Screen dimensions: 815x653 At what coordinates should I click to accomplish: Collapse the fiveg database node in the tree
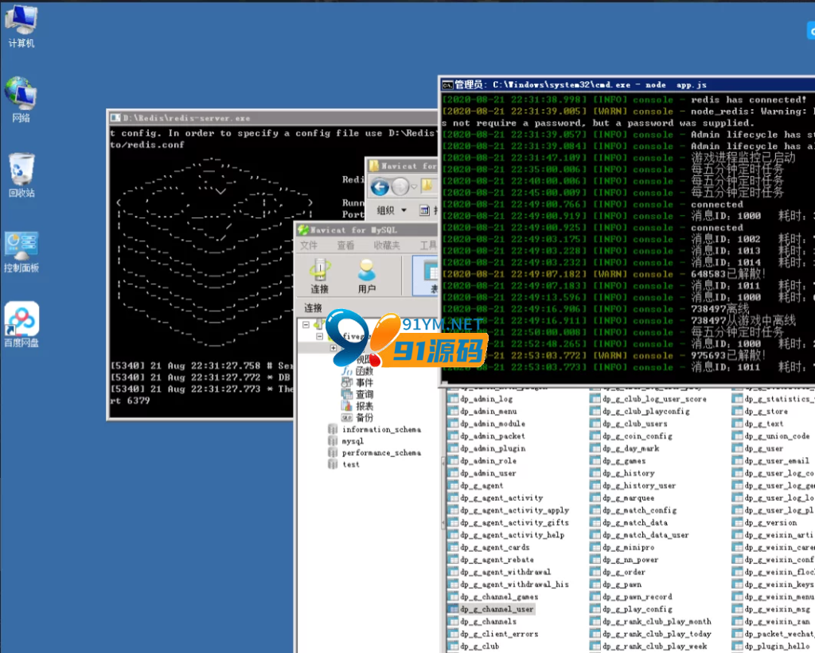point(320,336)
